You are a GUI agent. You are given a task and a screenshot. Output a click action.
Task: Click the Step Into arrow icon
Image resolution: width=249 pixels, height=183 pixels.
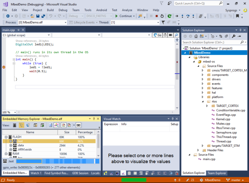click(182, 16)
